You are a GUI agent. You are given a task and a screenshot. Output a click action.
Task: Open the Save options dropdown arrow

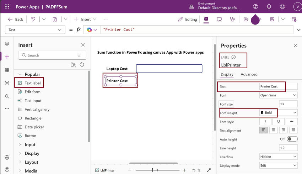[283, 19]
